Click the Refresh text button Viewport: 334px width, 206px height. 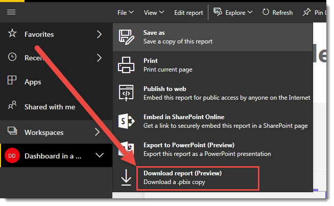(282, 13)
